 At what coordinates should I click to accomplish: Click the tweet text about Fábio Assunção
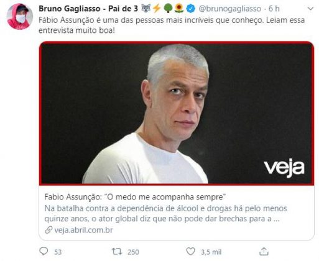pyautogui.click(x=172, y=25)
